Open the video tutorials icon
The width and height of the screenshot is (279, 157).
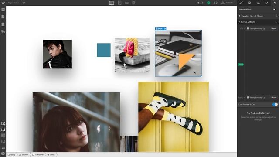click(x=3, y=147)
